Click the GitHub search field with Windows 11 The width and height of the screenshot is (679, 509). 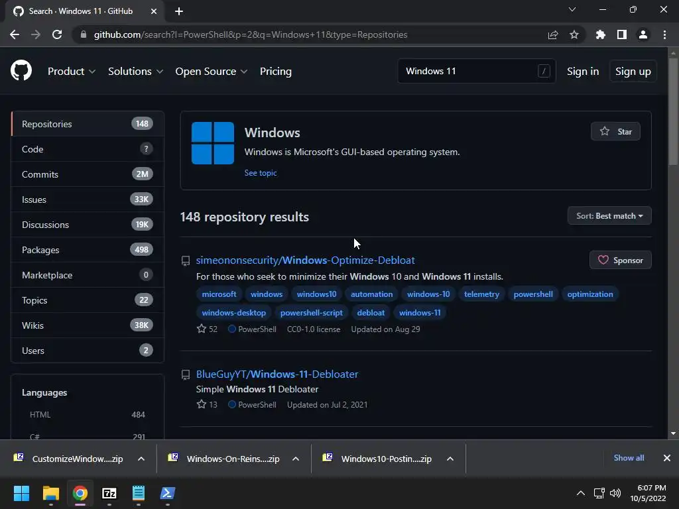(476, 71)
